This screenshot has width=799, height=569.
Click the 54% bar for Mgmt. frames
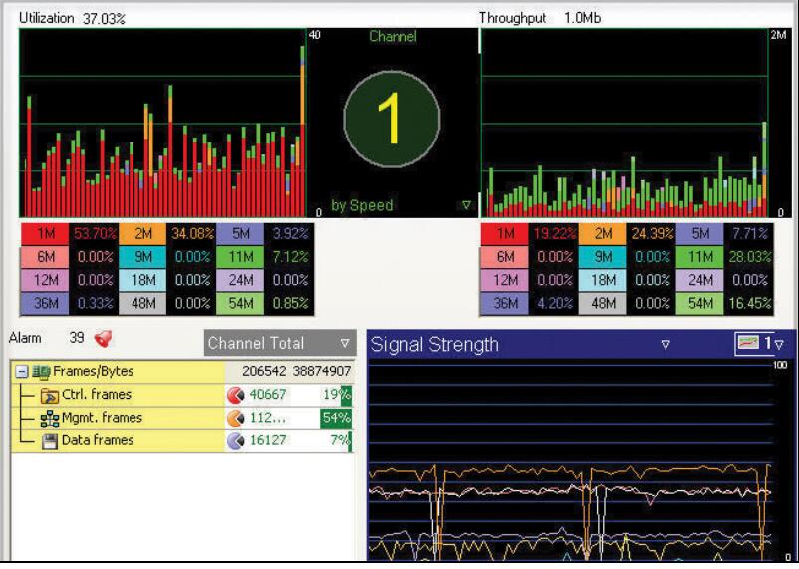pyautogui.click(x=337, y=419)
